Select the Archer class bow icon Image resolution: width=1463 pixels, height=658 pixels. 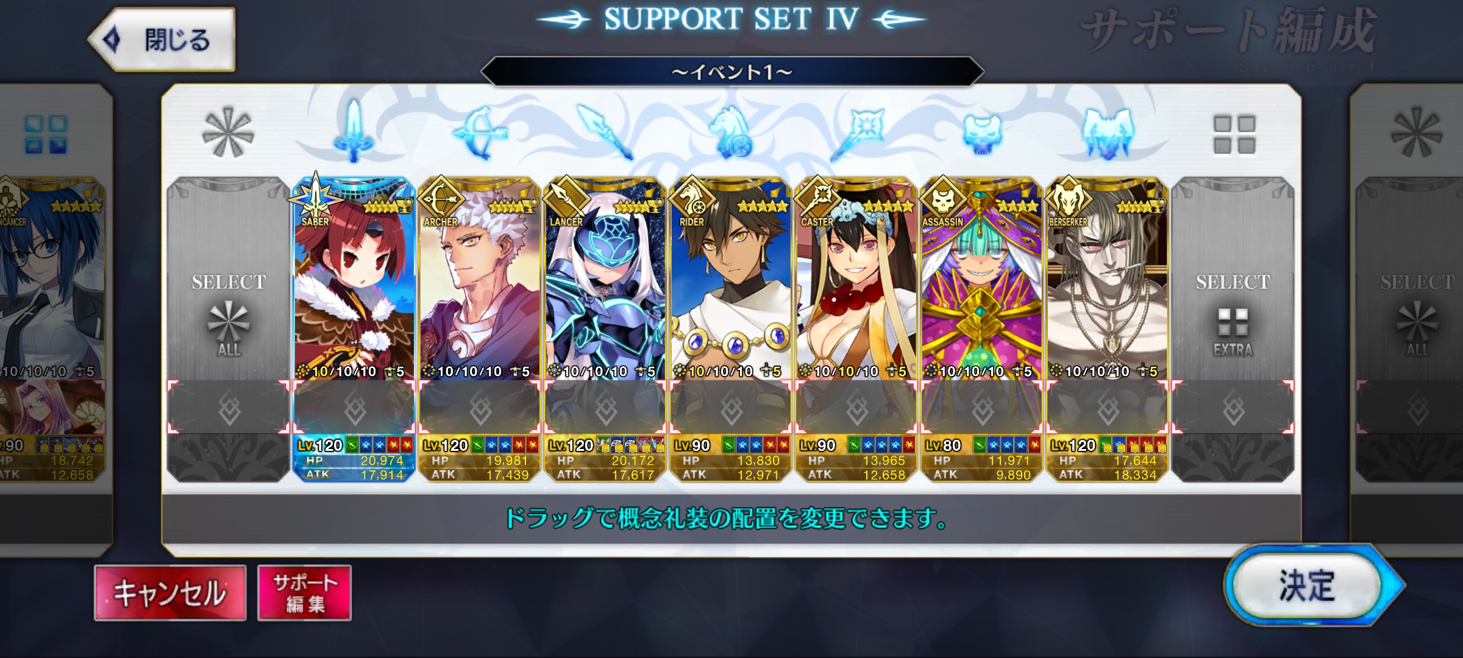click(480, 132)
